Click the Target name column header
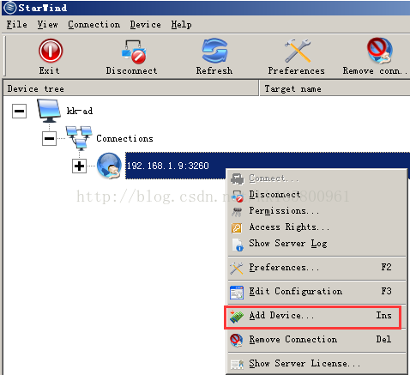The width and height of the screenshot is (410, 375). [x=335, y=88]
